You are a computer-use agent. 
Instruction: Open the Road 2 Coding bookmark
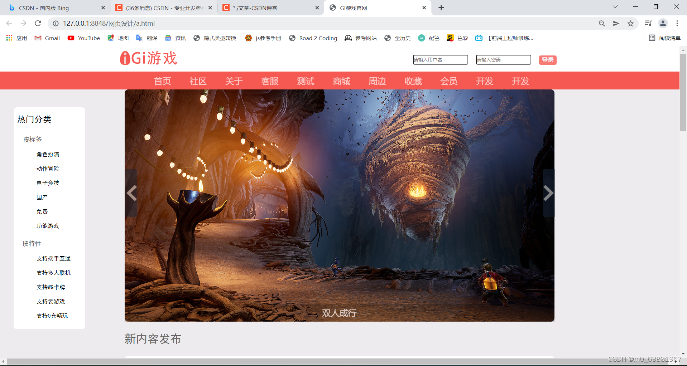[x=313, y=38]
